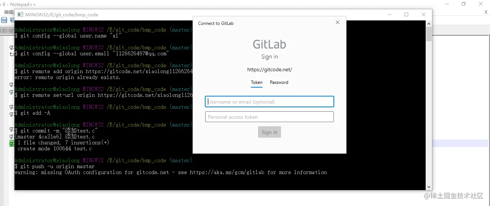Click the create mode 100644 test.c line
Image resolution: width=490 pixels, height=206 pixels.
click(55, 148)
